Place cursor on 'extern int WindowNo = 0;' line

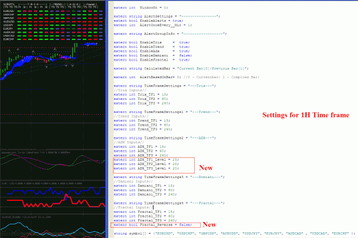(x=141, y=8)
